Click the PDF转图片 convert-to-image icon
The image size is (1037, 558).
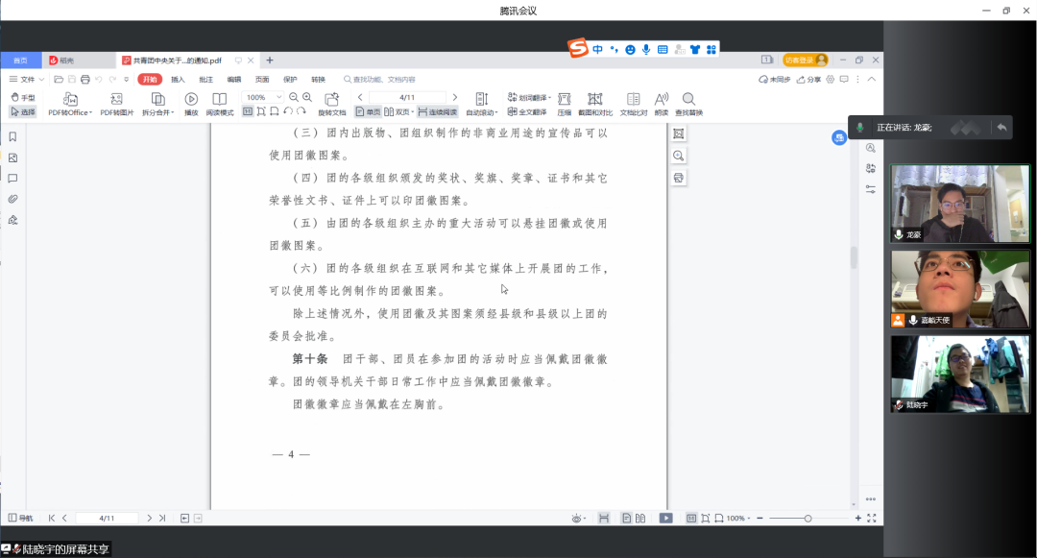116,99
